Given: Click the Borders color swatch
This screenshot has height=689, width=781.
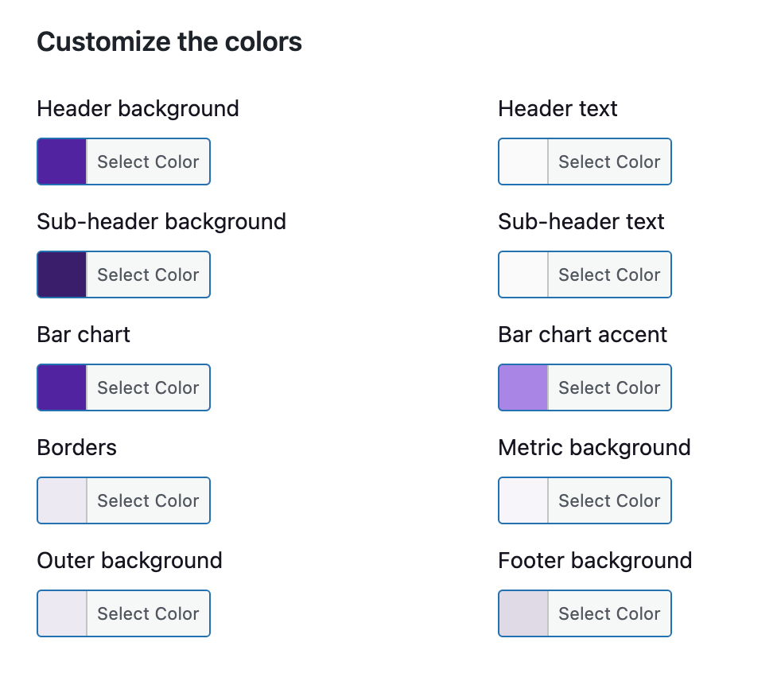Looking at the screenshot, I should tap(61, 500).
